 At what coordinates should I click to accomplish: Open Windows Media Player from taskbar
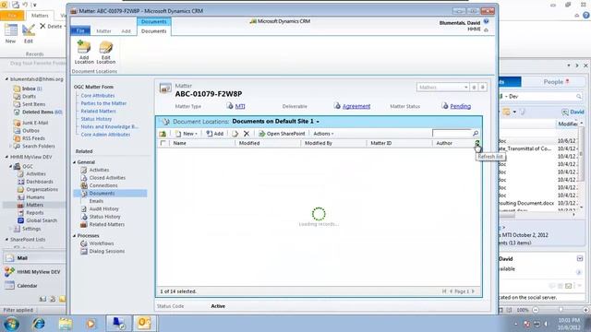pyautogui.click(x=90, y=324)
